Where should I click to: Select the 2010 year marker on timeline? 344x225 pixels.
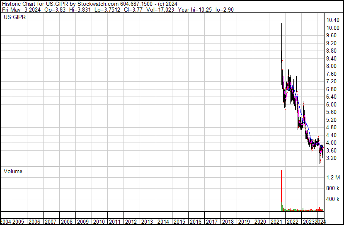[x=99, y=222]
